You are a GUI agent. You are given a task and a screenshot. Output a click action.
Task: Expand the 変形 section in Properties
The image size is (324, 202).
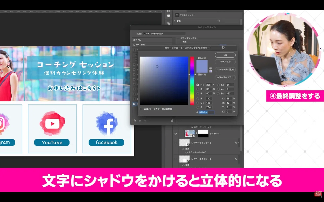175,21
